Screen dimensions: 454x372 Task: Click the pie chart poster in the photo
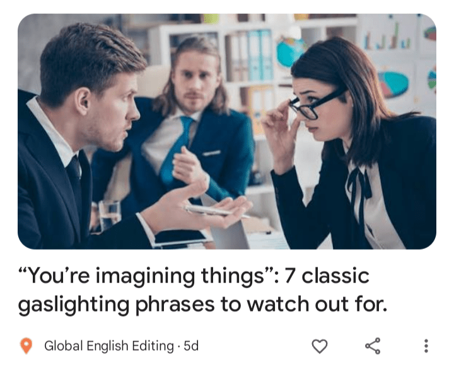click(x=393, y=84)
